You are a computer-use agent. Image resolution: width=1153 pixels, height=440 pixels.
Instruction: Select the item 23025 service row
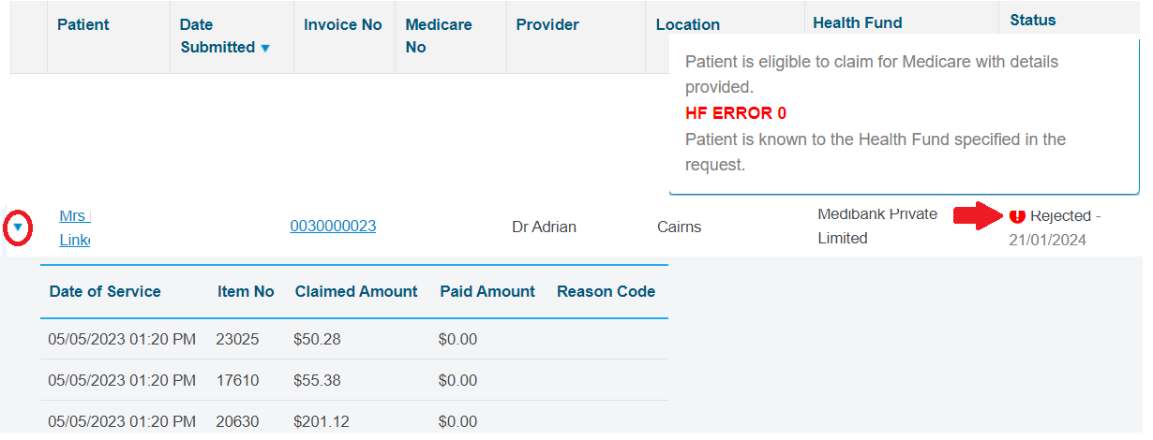tap(354, 339)
